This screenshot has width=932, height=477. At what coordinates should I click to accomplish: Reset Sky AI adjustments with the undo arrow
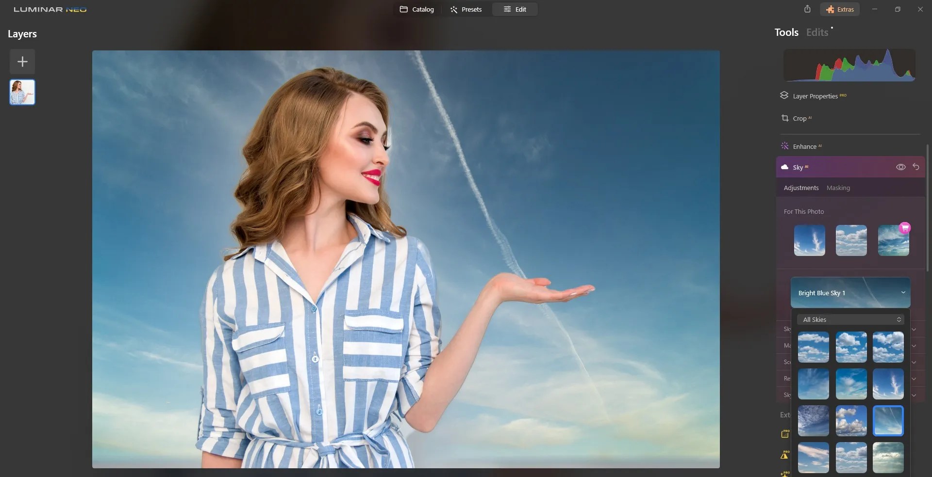(x=916, y=167)
